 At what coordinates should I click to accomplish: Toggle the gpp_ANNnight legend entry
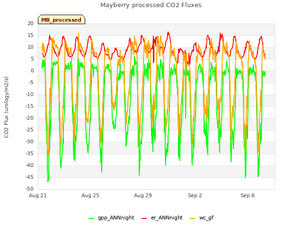pos(111,218)
